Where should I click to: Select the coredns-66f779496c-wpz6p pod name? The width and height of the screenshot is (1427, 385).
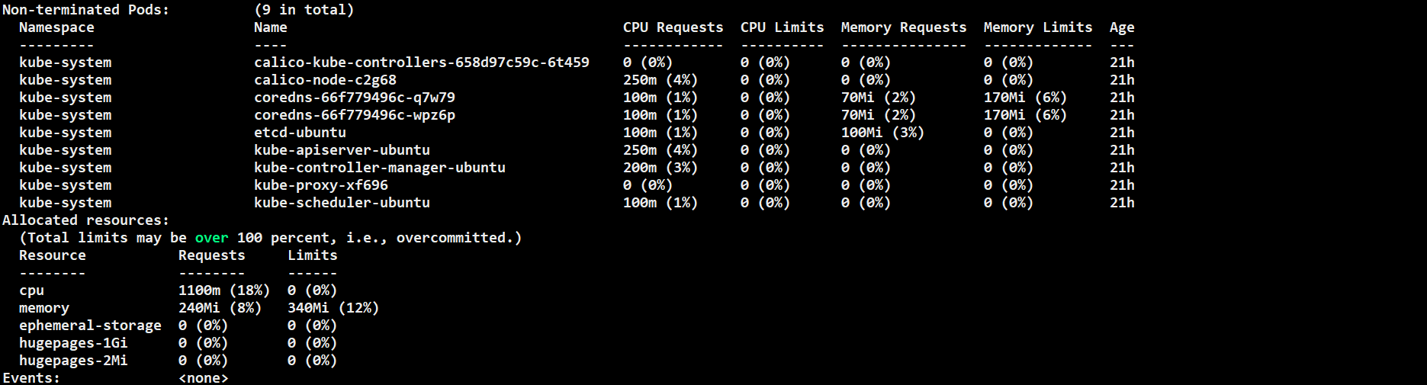coord(355,115)
